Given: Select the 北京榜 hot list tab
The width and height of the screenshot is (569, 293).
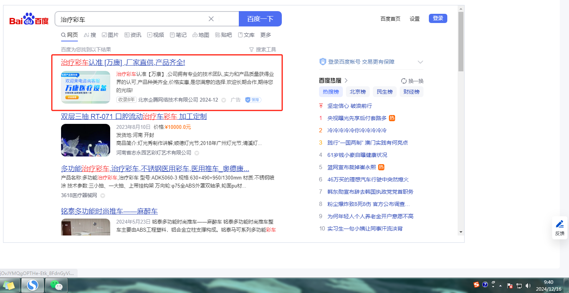Looking at the screenshot, I should point(357,92).
